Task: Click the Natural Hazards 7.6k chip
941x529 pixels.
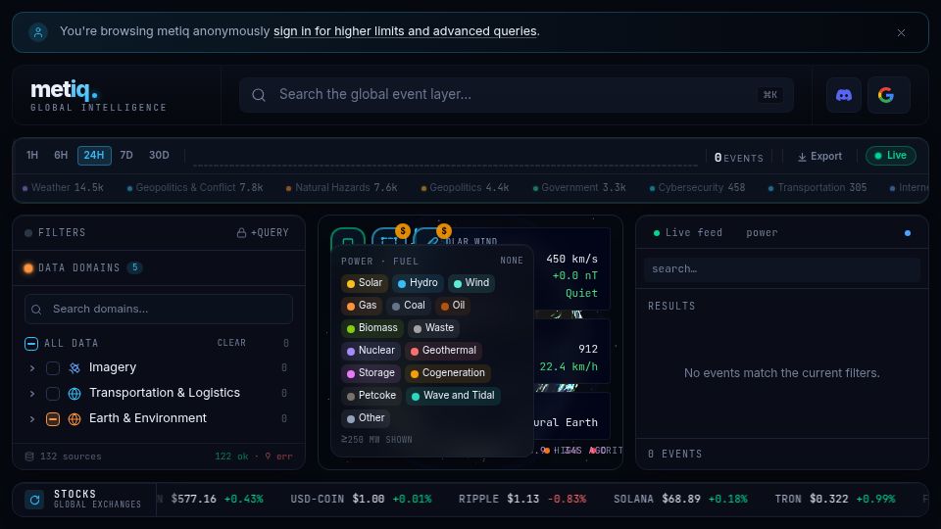Action: click(341, 188)
